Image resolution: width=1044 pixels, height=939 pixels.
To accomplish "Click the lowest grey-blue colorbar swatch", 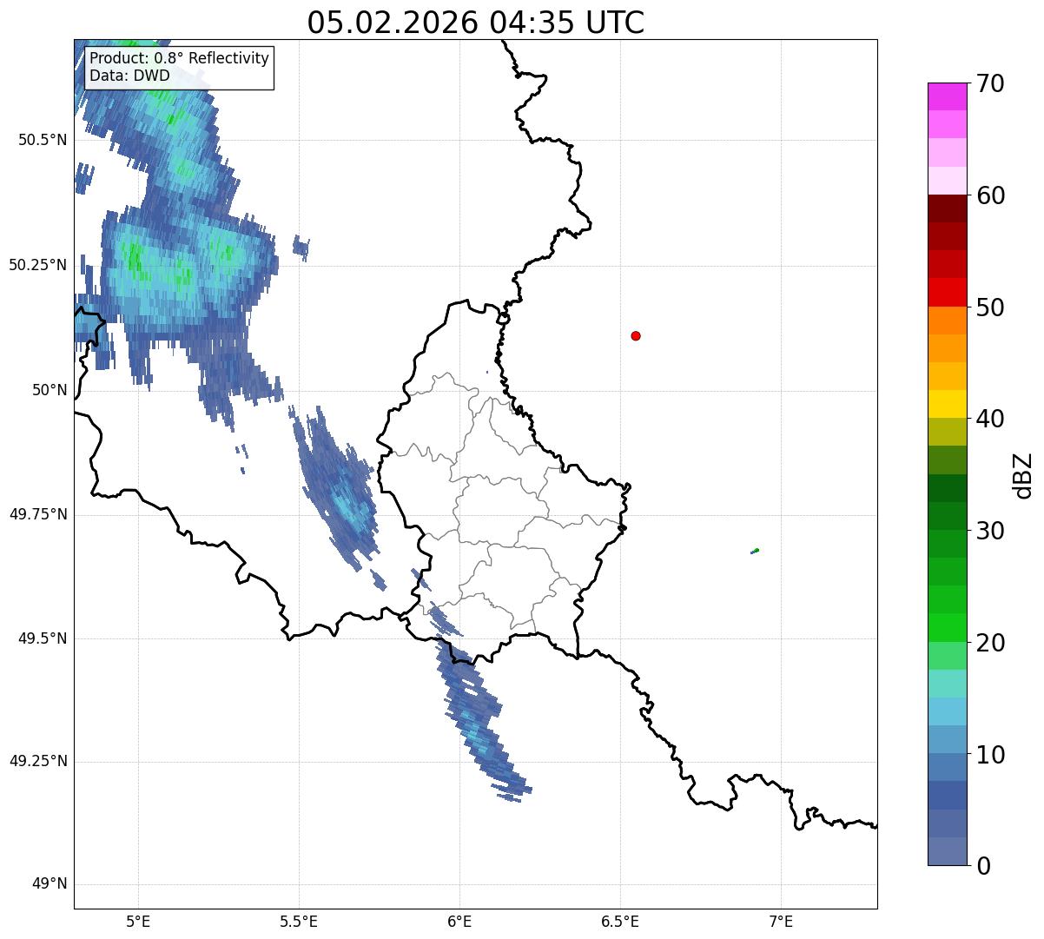I will coord(947,851).
